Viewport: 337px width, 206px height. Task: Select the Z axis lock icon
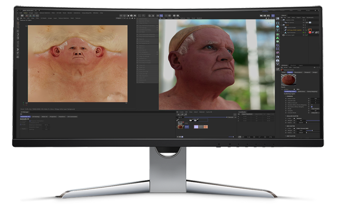[x=34, y=15]
